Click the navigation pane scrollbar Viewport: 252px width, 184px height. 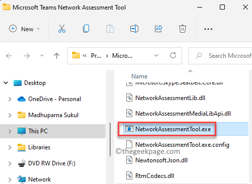coord(110,139)
